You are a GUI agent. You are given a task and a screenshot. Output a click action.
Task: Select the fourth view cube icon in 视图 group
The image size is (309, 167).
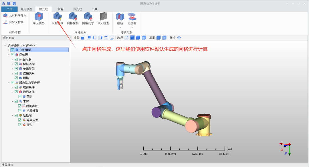coord(100,38)
